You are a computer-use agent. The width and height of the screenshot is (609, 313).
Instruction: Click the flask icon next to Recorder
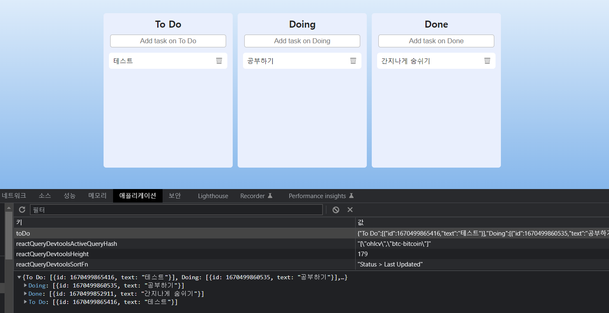(270, 196)
